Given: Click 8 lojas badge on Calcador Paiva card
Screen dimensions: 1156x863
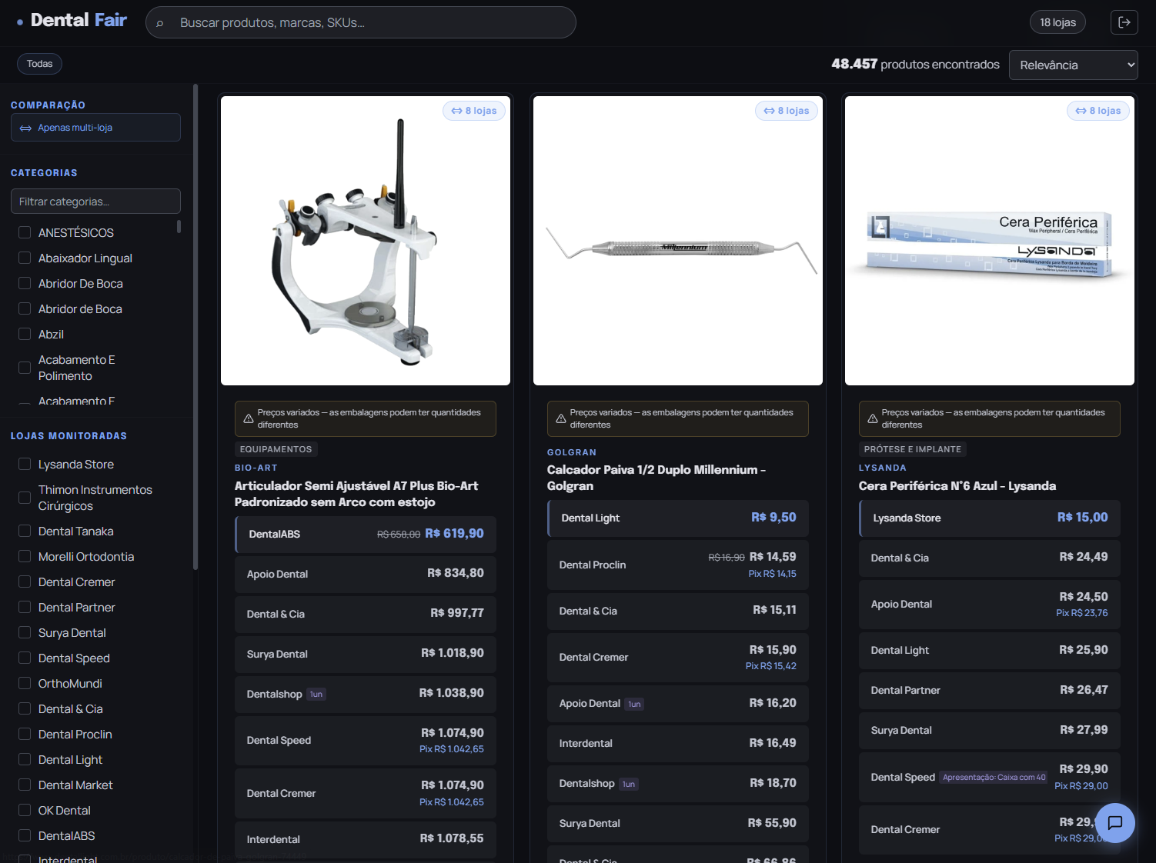Looking at the screenshot, I should (787, 111).
